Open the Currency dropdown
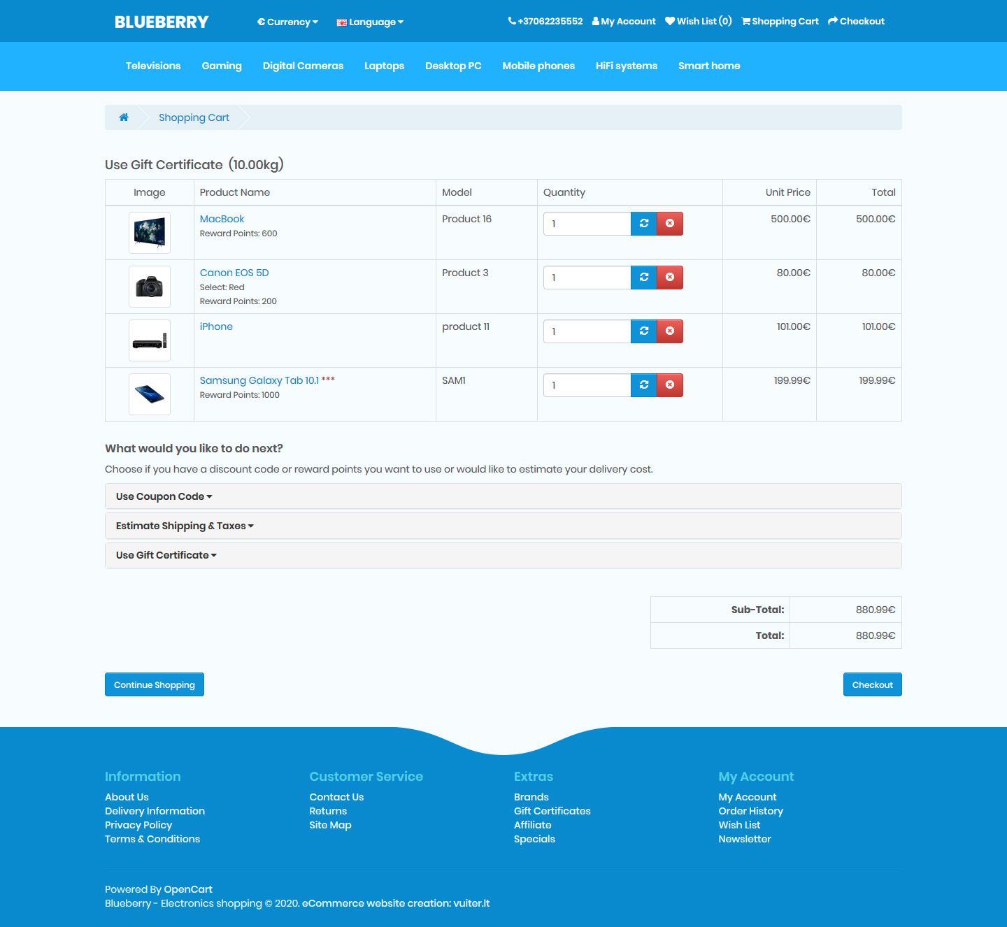The height and width of the screenshot is (927, 1007). [287, 22]
